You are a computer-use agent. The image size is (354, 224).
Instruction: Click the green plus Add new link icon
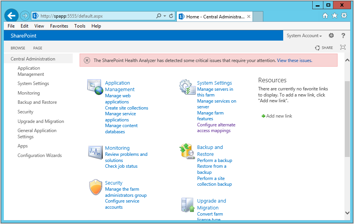[263, 116]
